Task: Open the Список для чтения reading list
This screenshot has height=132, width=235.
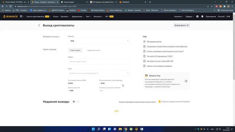Action: pyautogui.click(x=225, y=10)
